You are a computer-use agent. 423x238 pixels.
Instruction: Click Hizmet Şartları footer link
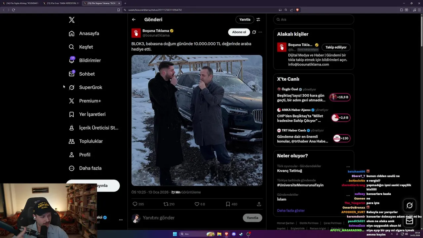pos(286,223)
